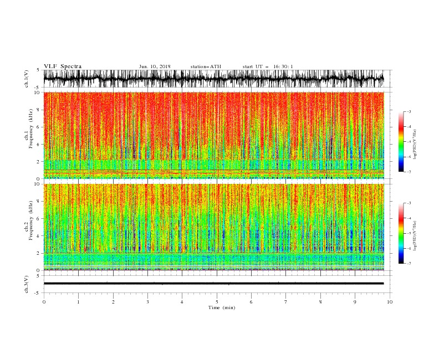Click the 'Time (min)' axis label
Image resolution: width=439 pixels, height=339 pixels.
click(x=222, y=307)
